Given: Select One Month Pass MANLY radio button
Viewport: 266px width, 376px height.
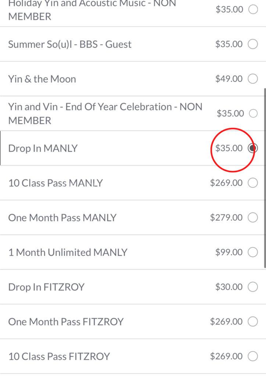Looking at the screenshot, I should [253, 217].
